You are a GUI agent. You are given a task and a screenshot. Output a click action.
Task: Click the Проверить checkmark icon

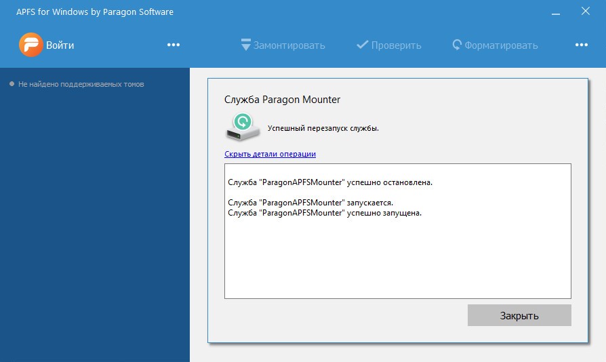[362, 45]
